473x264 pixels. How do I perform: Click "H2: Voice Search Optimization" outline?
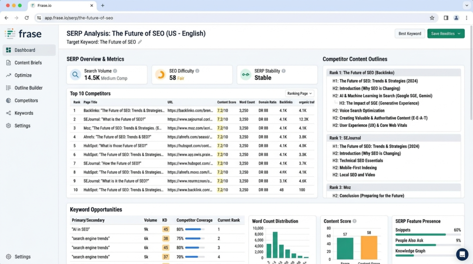tap(358, 111)
